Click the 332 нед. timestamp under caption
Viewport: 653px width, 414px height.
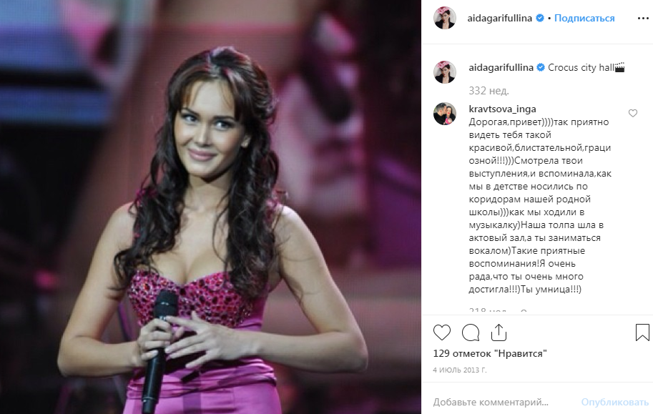tap(488, 90)
